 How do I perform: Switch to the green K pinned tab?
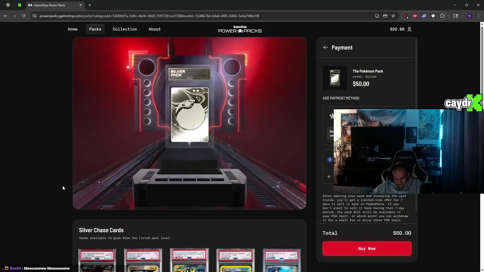(20, 5)
